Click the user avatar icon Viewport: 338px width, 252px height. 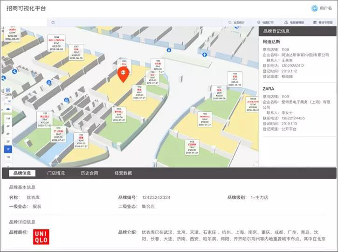click(314, 8)
